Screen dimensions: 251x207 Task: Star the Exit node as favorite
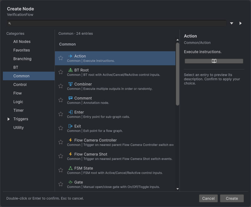61,128
